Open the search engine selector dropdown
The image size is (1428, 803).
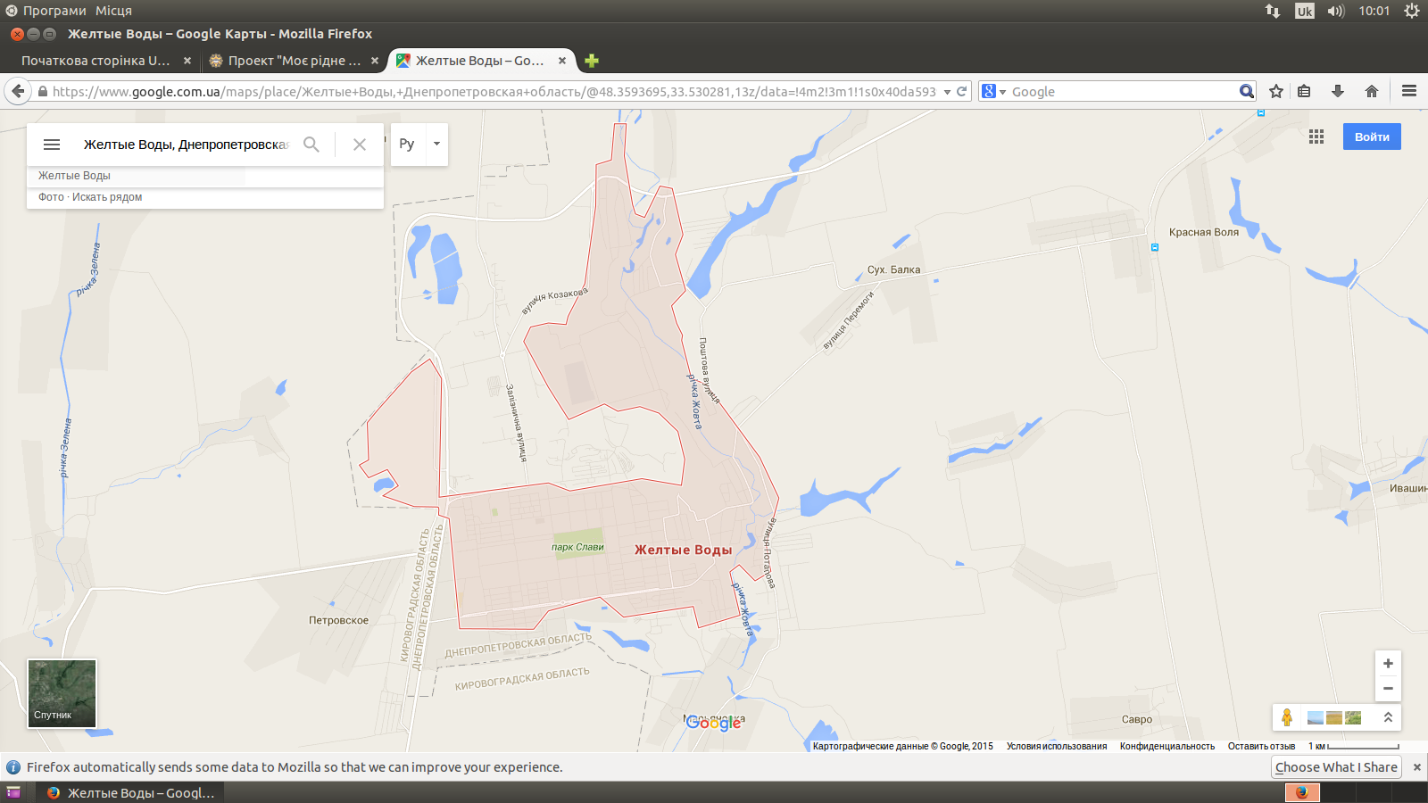(993, 91)
